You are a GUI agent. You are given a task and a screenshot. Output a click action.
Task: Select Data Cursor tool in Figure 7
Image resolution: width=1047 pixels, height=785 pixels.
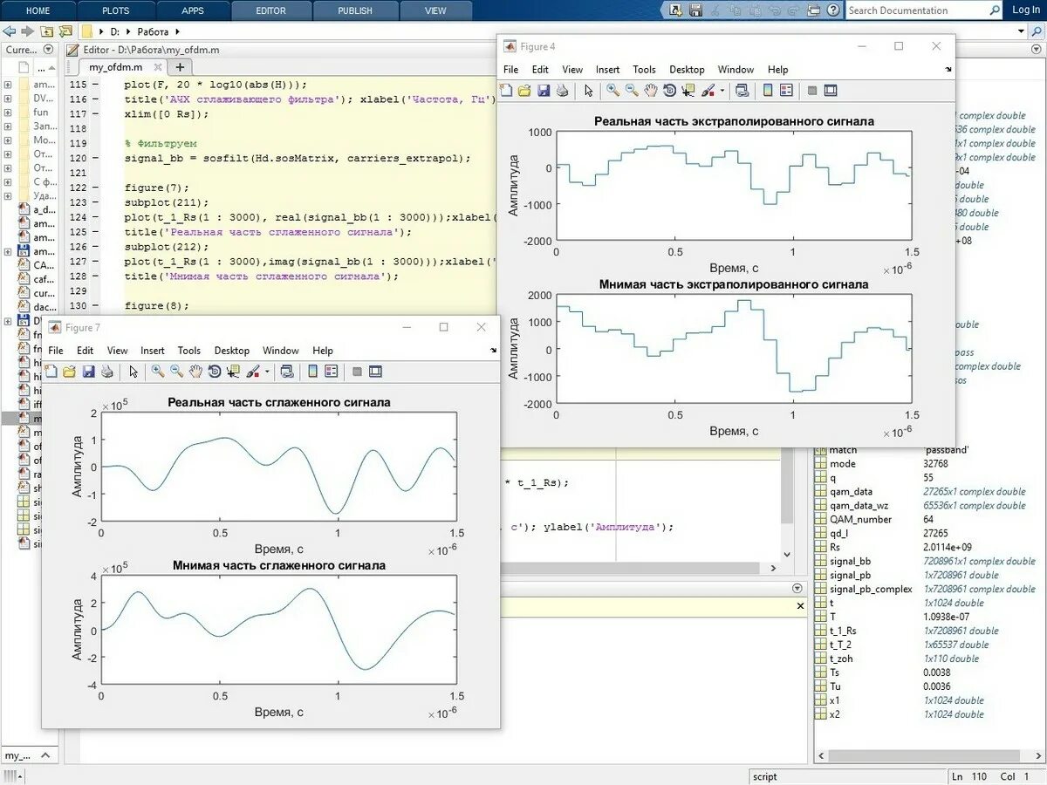click(232, 372)
